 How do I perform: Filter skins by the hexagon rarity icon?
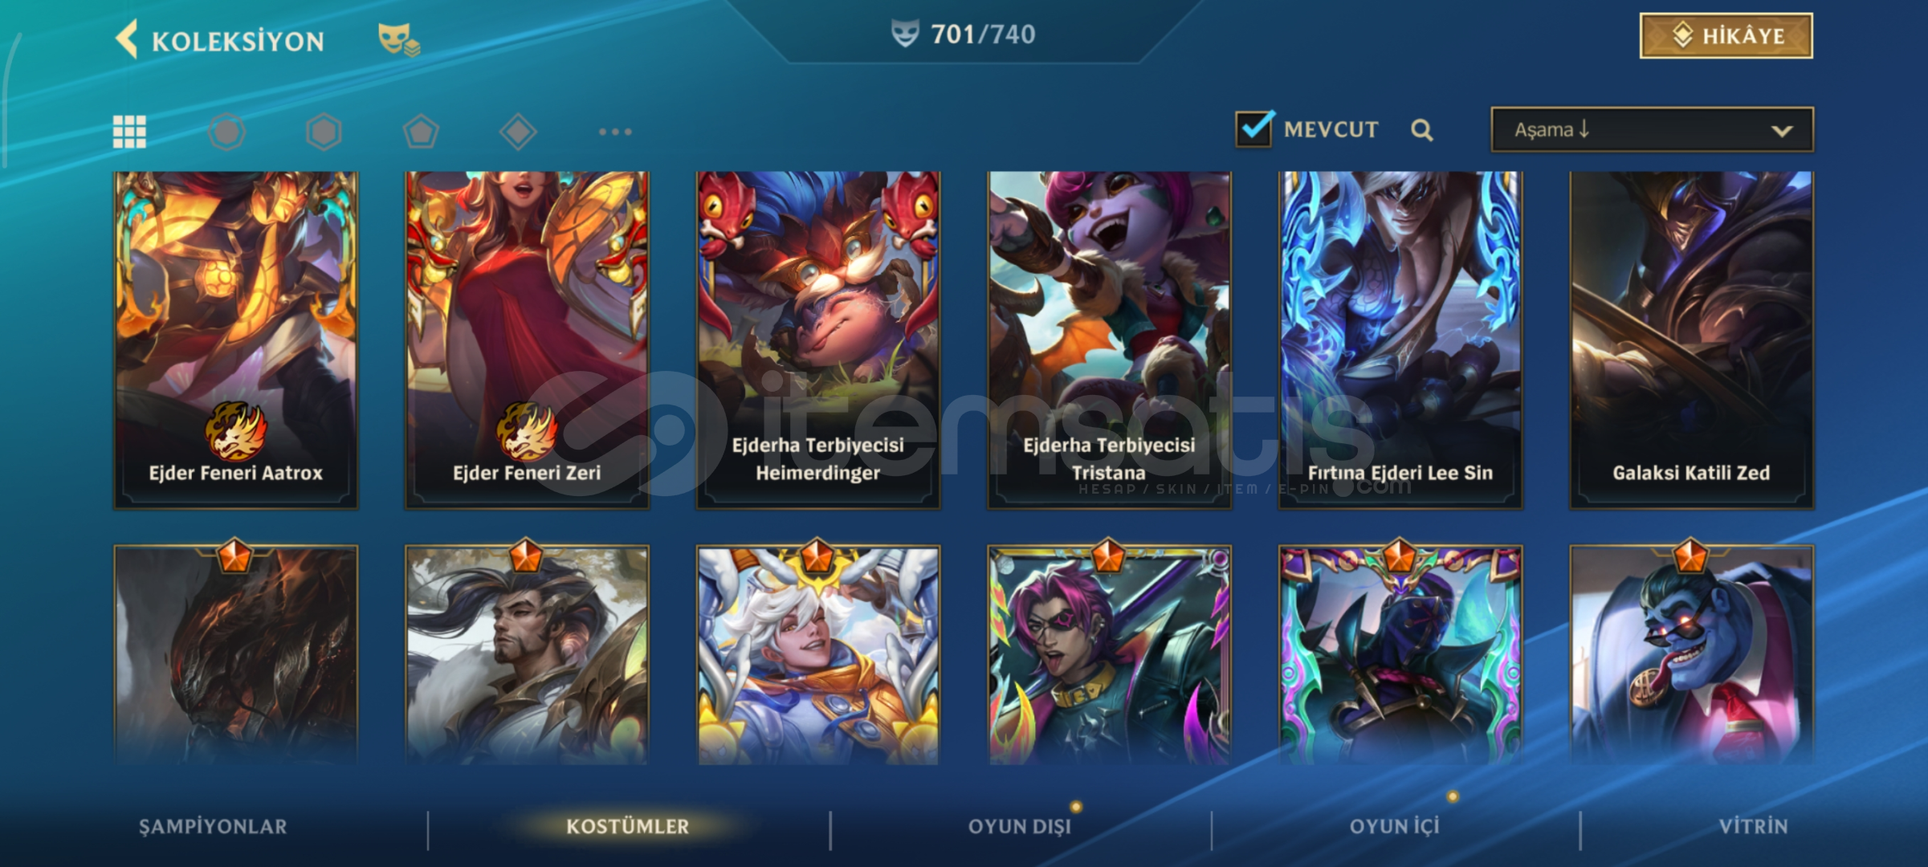324,132
